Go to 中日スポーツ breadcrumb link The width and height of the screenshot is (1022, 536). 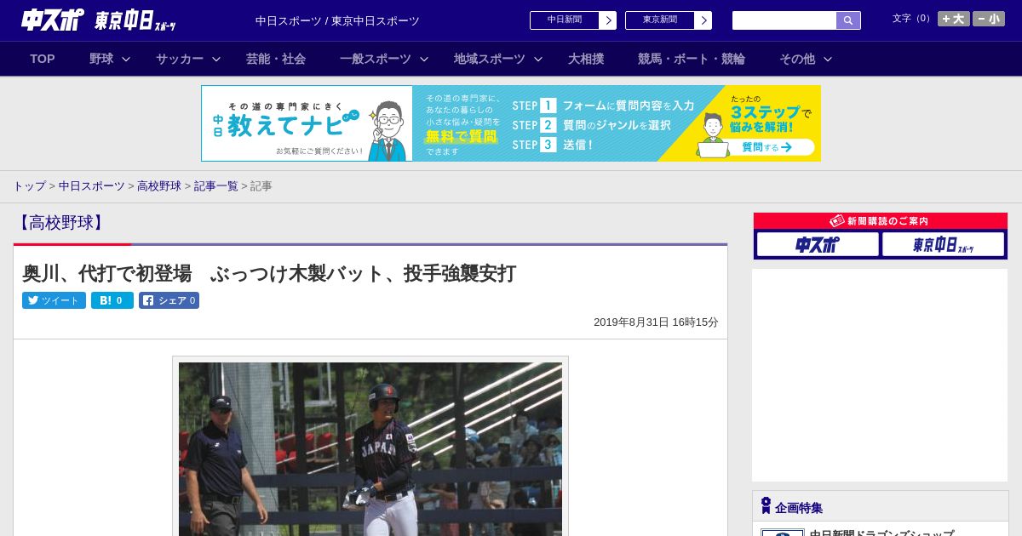point(92,186)
